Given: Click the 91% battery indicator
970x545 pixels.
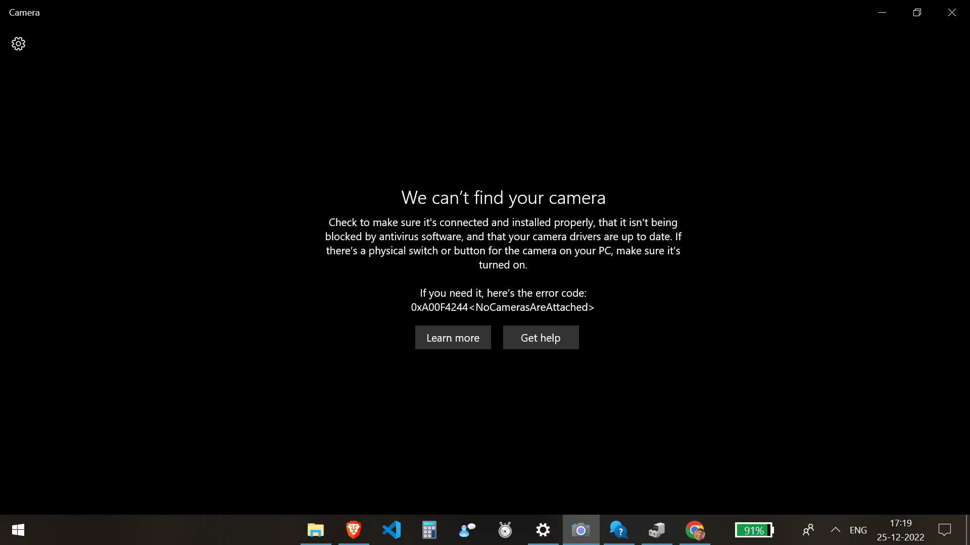Looking at the screenshot, I should click(754, 530).
